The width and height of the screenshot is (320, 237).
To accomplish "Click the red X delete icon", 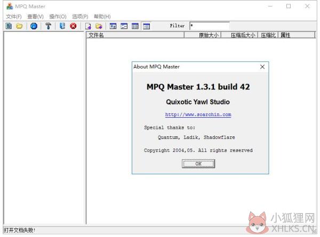I will pos(73,26).
